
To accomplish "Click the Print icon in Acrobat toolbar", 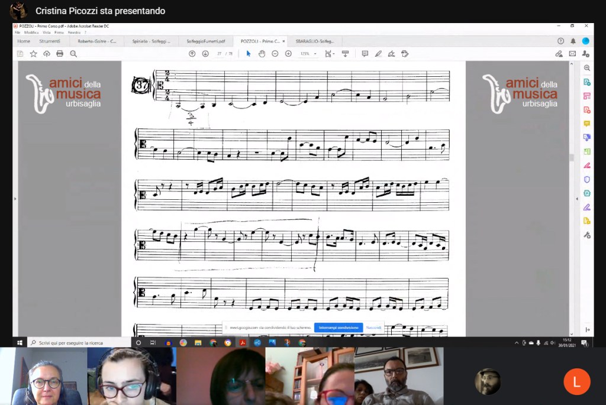I will [x=60, y=54].
